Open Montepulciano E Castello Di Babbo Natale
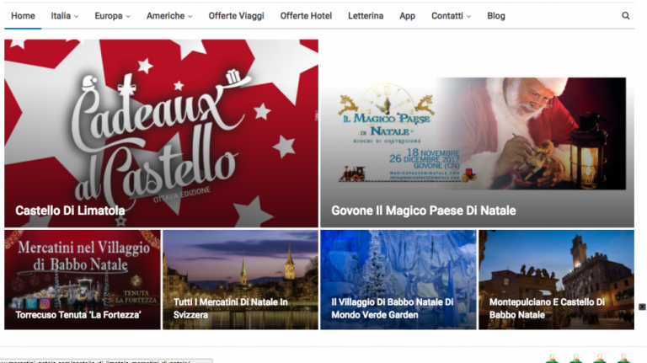The width and height of the screenshot is (647, 363). [547, 308]
